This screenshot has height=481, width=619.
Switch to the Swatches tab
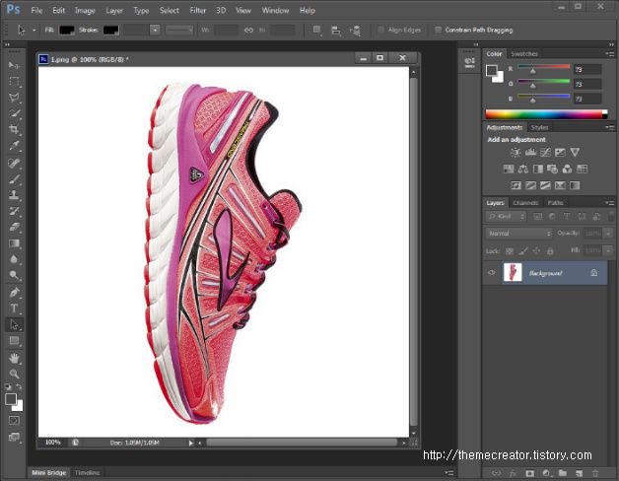(524, 53)
